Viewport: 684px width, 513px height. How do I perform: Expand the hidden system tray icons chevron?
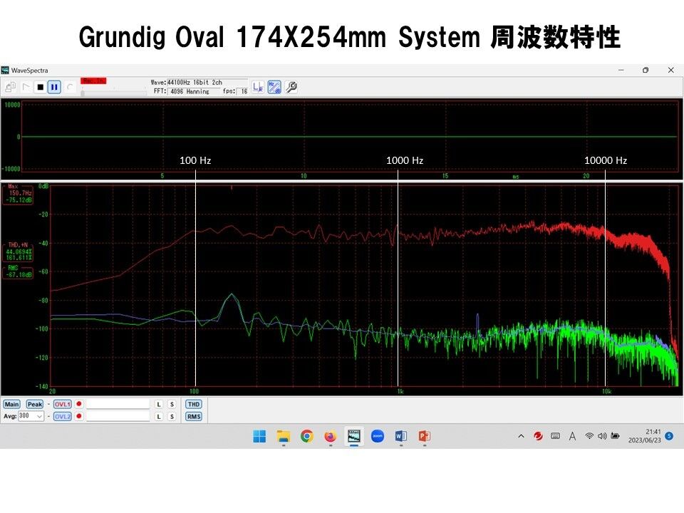(x=521, y=436)
